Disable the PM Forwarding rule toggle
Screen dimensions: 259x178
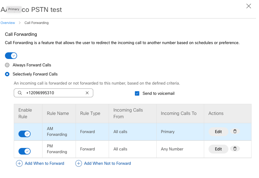25,151
